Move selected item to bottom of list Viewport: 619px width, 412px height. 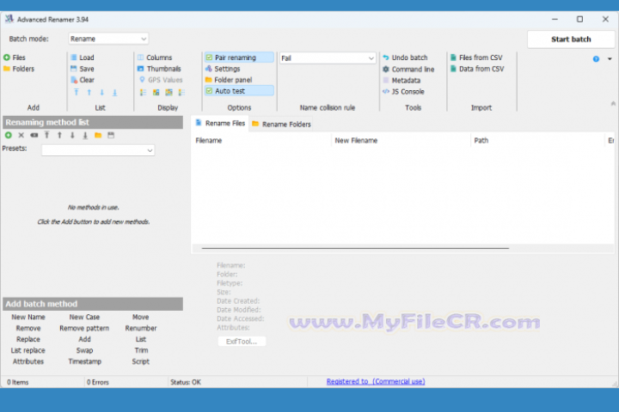pyautogui.click(x=114, y=92)
